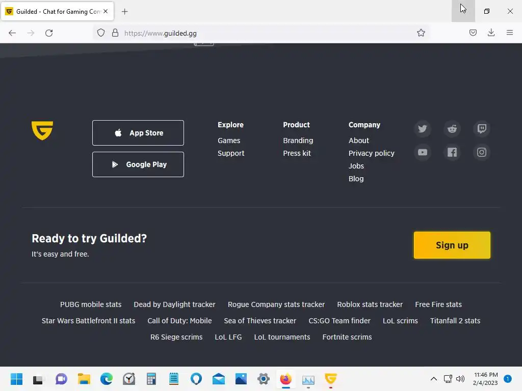
Task: Open Fortnite scrims link
Action: pos(347,337)
